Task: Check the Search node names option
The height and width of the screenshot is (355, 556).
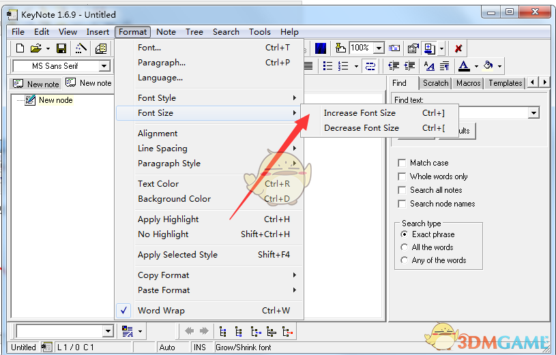Action: tap(402, 204)
